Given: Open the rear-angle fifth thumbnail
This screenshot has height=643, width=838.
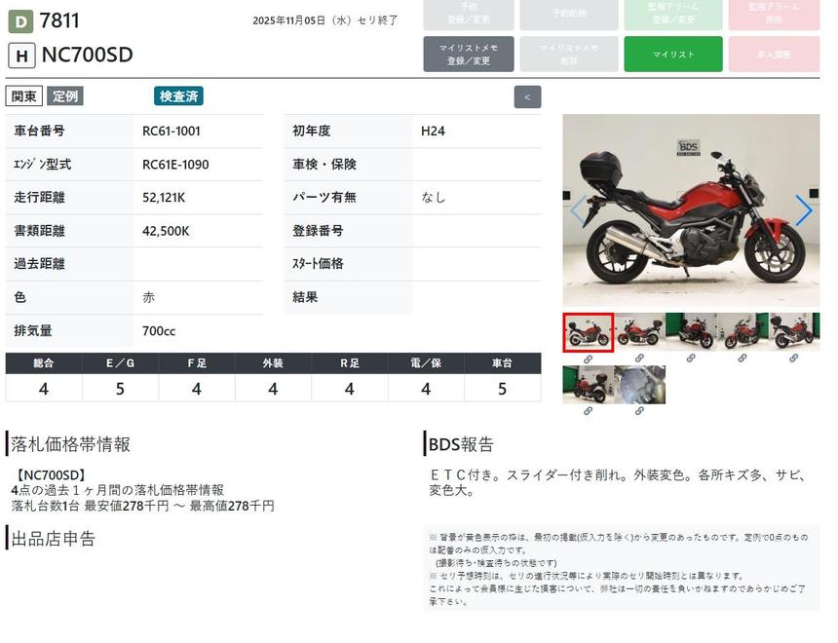Looking at the screenshot, I should 794,332.
